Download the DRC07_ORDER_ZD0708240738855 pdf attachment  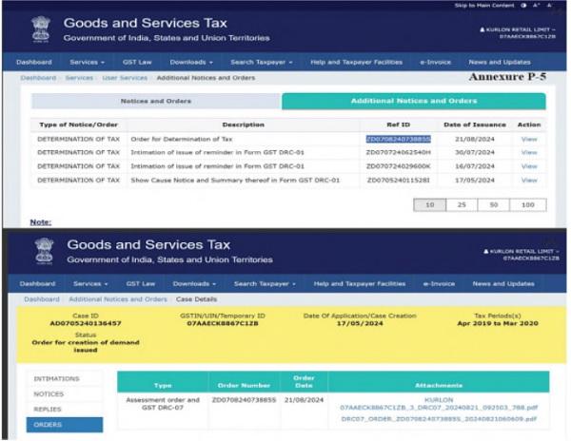coord(439,419)
